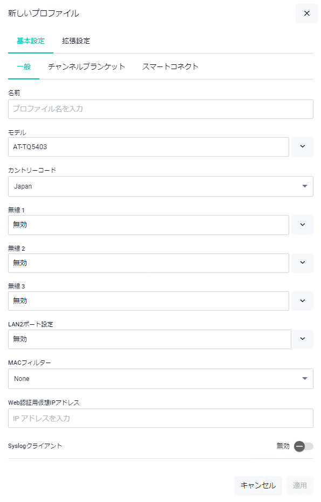The height and width of the screenshot is (502, 321).
Task: Focus the Web認証用仮想IPアドレス input field
Action: coord(161,418)
